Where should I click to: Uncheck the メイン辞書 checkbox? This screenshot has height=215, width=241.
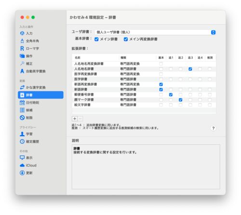click(96, 39)
